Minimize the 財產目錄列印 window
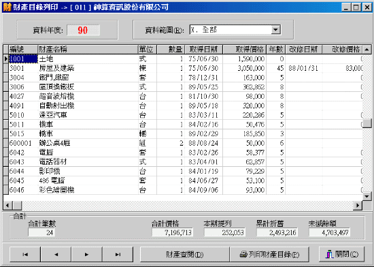 [346, 7]
